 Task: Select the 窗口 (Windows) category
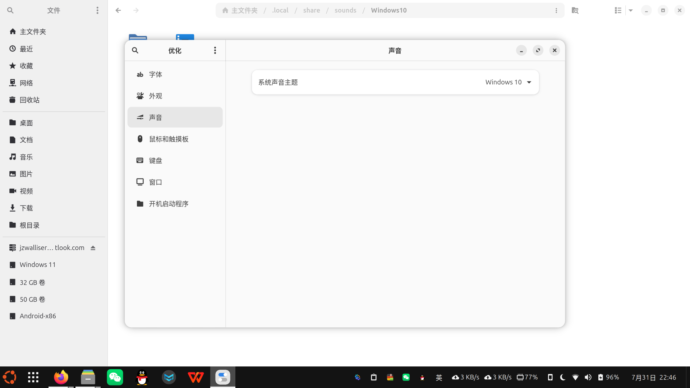coord(175,182)
